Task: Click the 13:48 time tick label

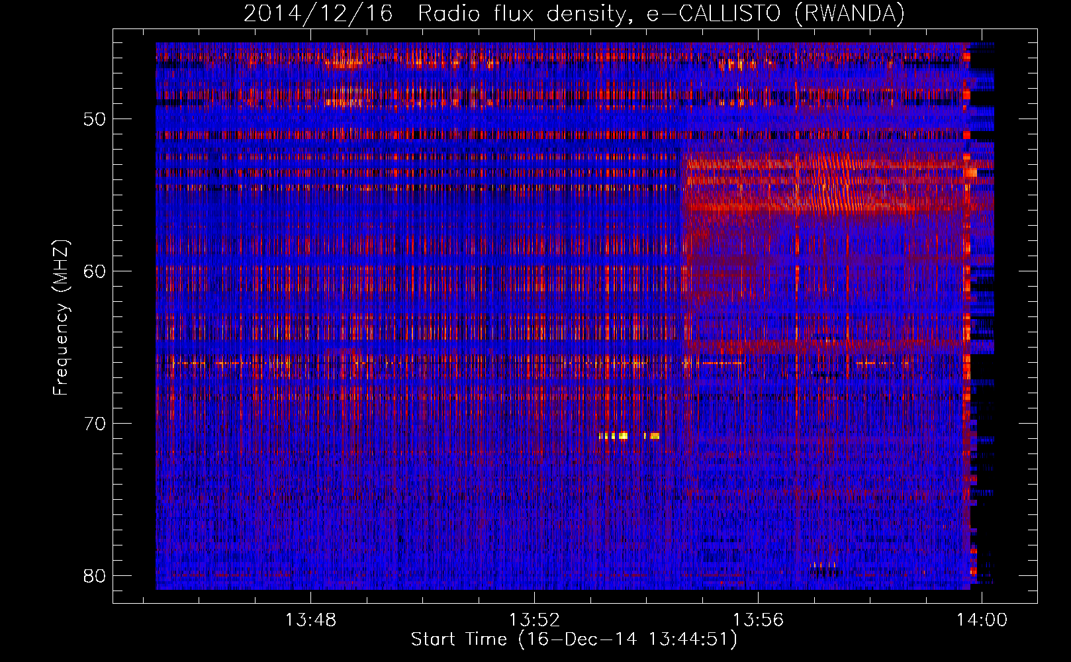Action: point(310,620)
